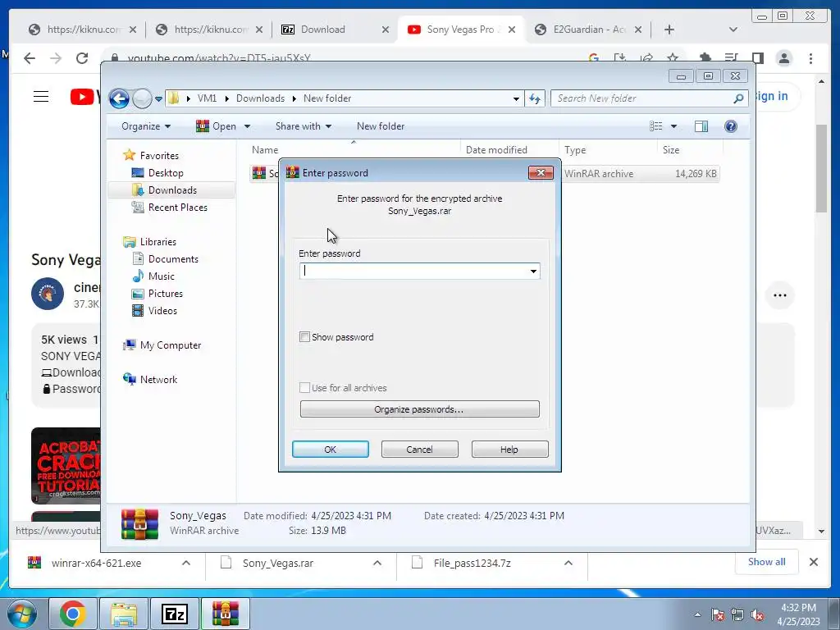840x630 pixels.
Task: Close the Chrome downloads bar
Action: 814,562
